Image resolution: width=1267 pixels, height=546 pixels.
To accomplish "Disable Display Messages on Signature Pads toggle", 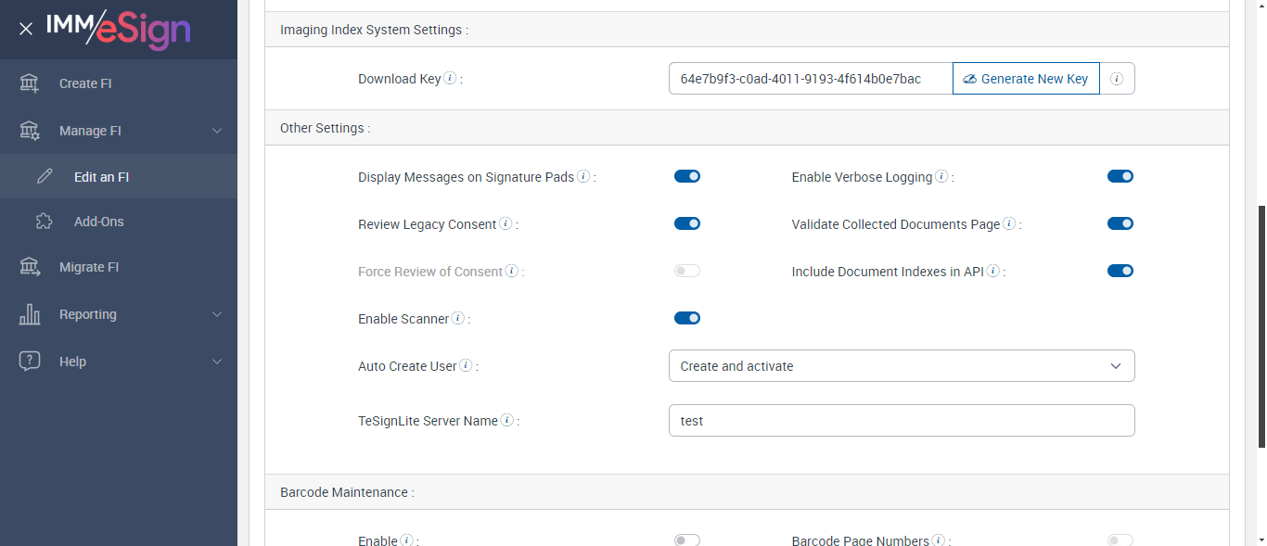I will [x=687, y=176].
